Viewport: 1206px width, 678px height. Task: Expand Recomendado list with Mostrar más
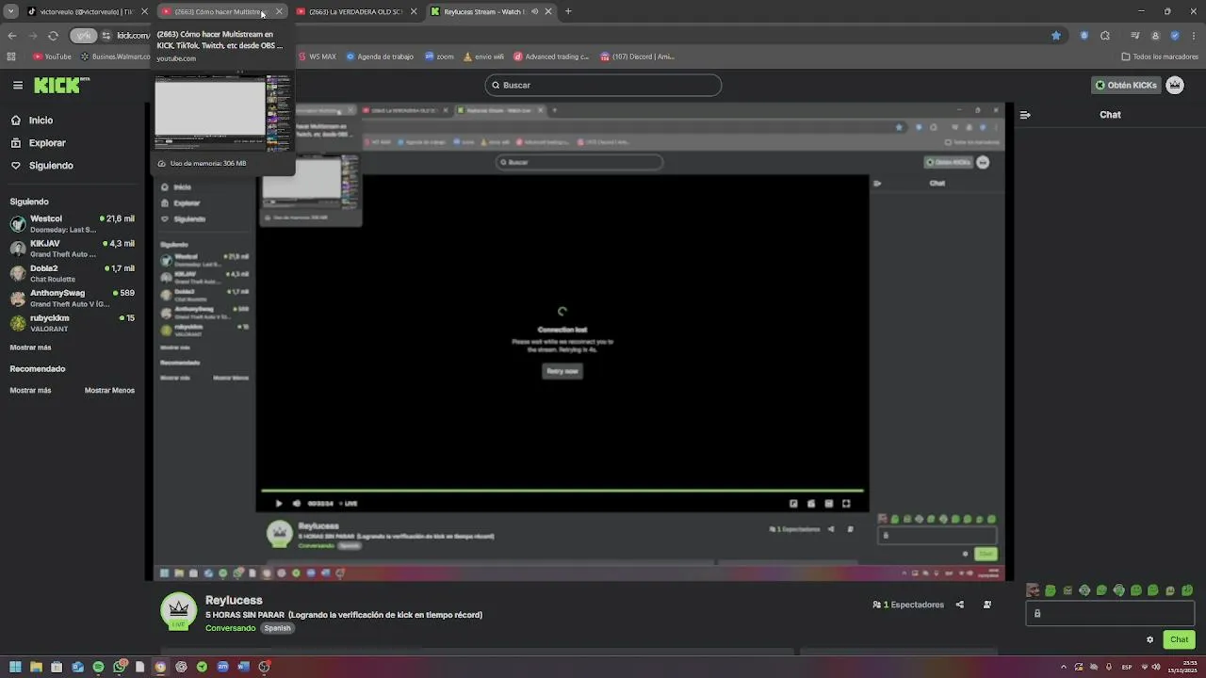click(x=30, y=390)
